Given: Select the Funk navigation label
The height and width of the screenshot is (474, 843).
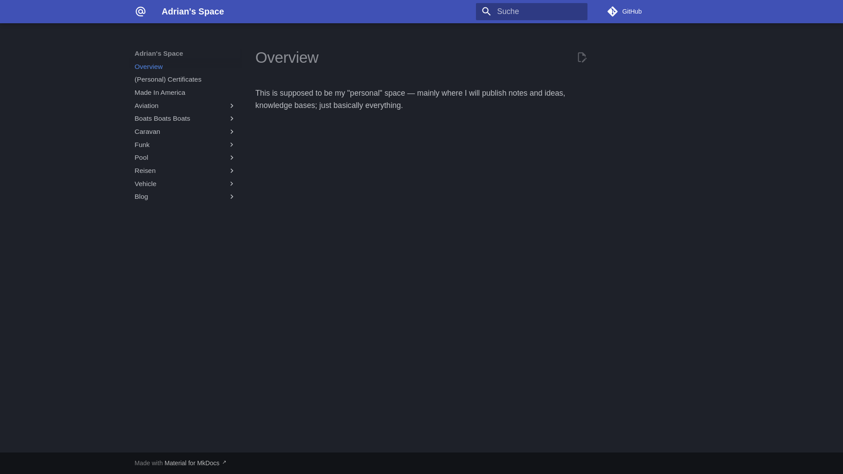Looking at the screenshot, I should pos(142,145).
